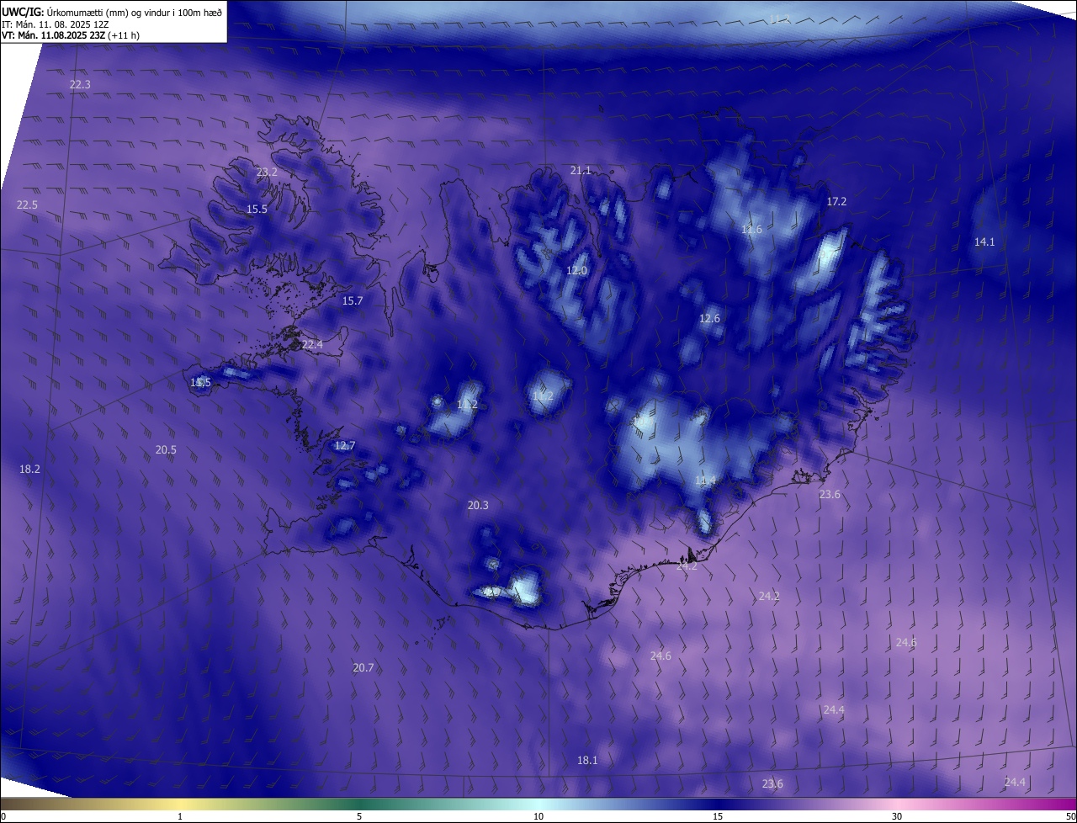The image size is (1077, 823).
Task: Click the 15.5 value on the Westfjords
Action: 257,210
